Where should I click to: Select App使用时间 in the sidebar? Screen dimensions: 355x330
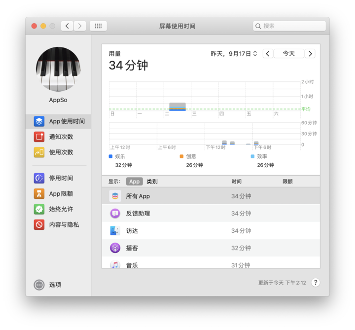coord(58,121)
